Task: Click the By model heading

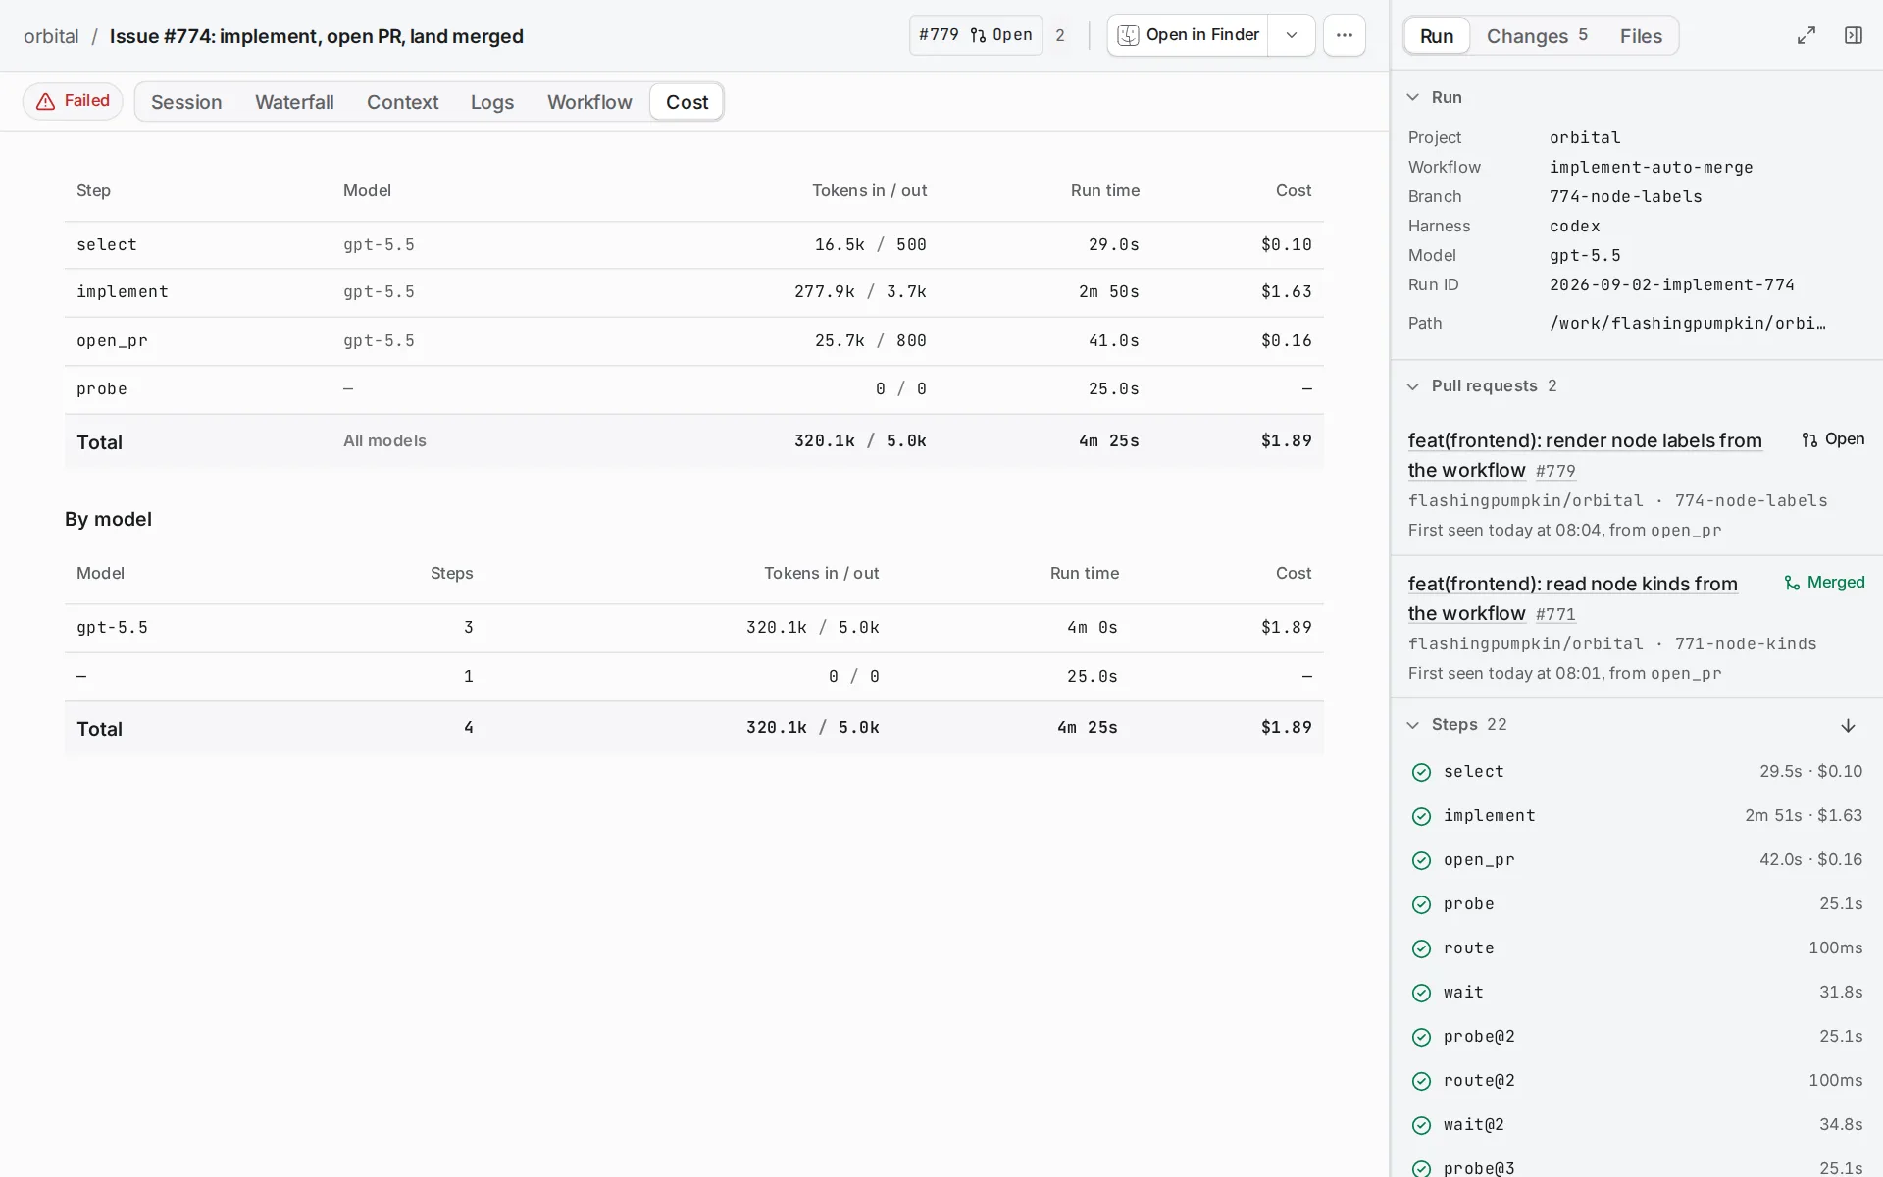Action: coord(108,520)
